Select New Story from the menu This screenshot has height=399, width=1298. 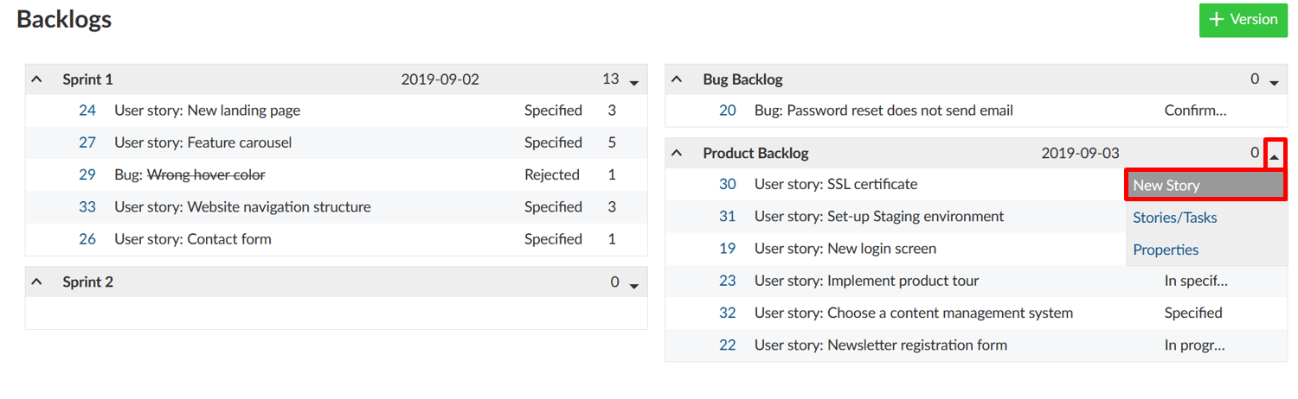[x=1205, y=186]
